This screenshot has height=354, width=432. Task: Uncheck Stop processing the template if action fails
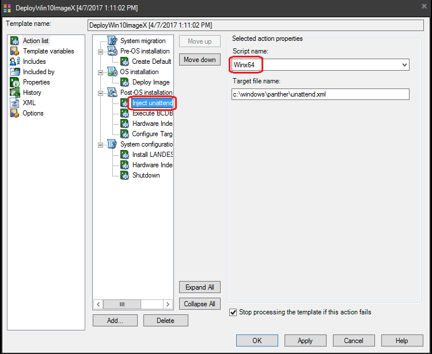(233, 312)
